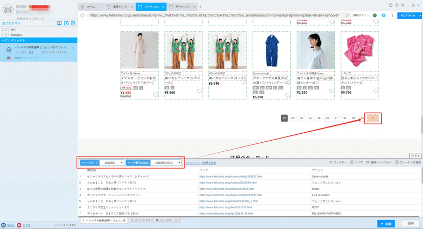Expand the Samples folder in task tree
This screenshot has height=229, width=423.
pyautogui.click(x=3, y=35)
